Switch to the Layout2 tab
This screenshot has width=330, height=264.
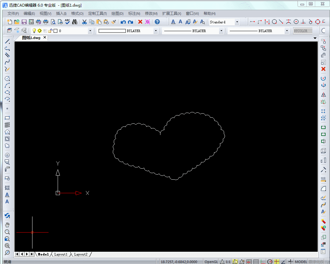pos(81,254)
